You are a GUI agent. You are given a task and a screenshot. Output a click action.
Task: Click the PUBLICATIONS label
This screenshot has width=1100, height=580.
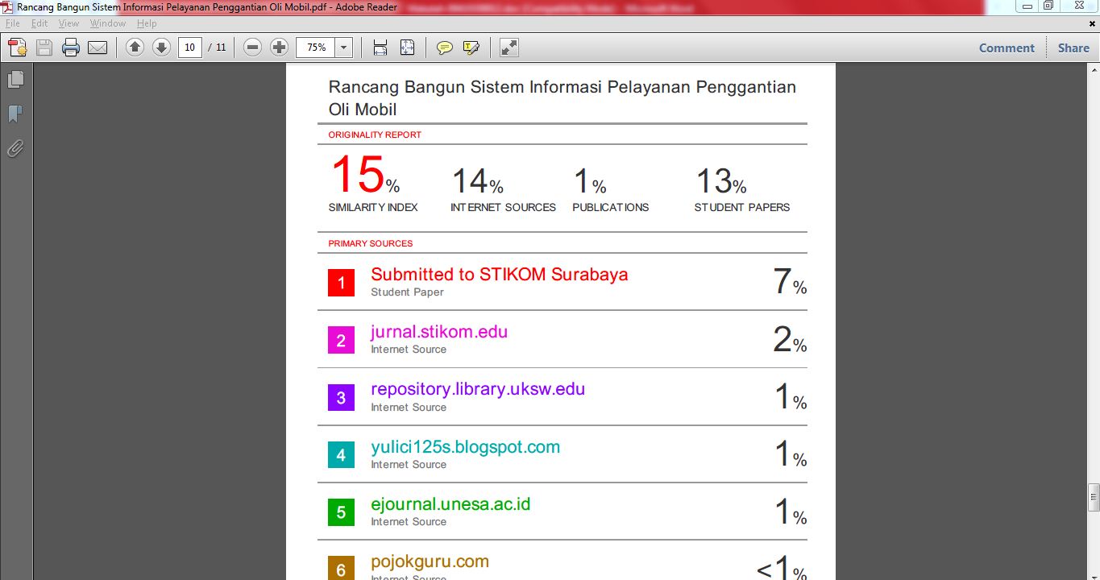tap(610, 207)
